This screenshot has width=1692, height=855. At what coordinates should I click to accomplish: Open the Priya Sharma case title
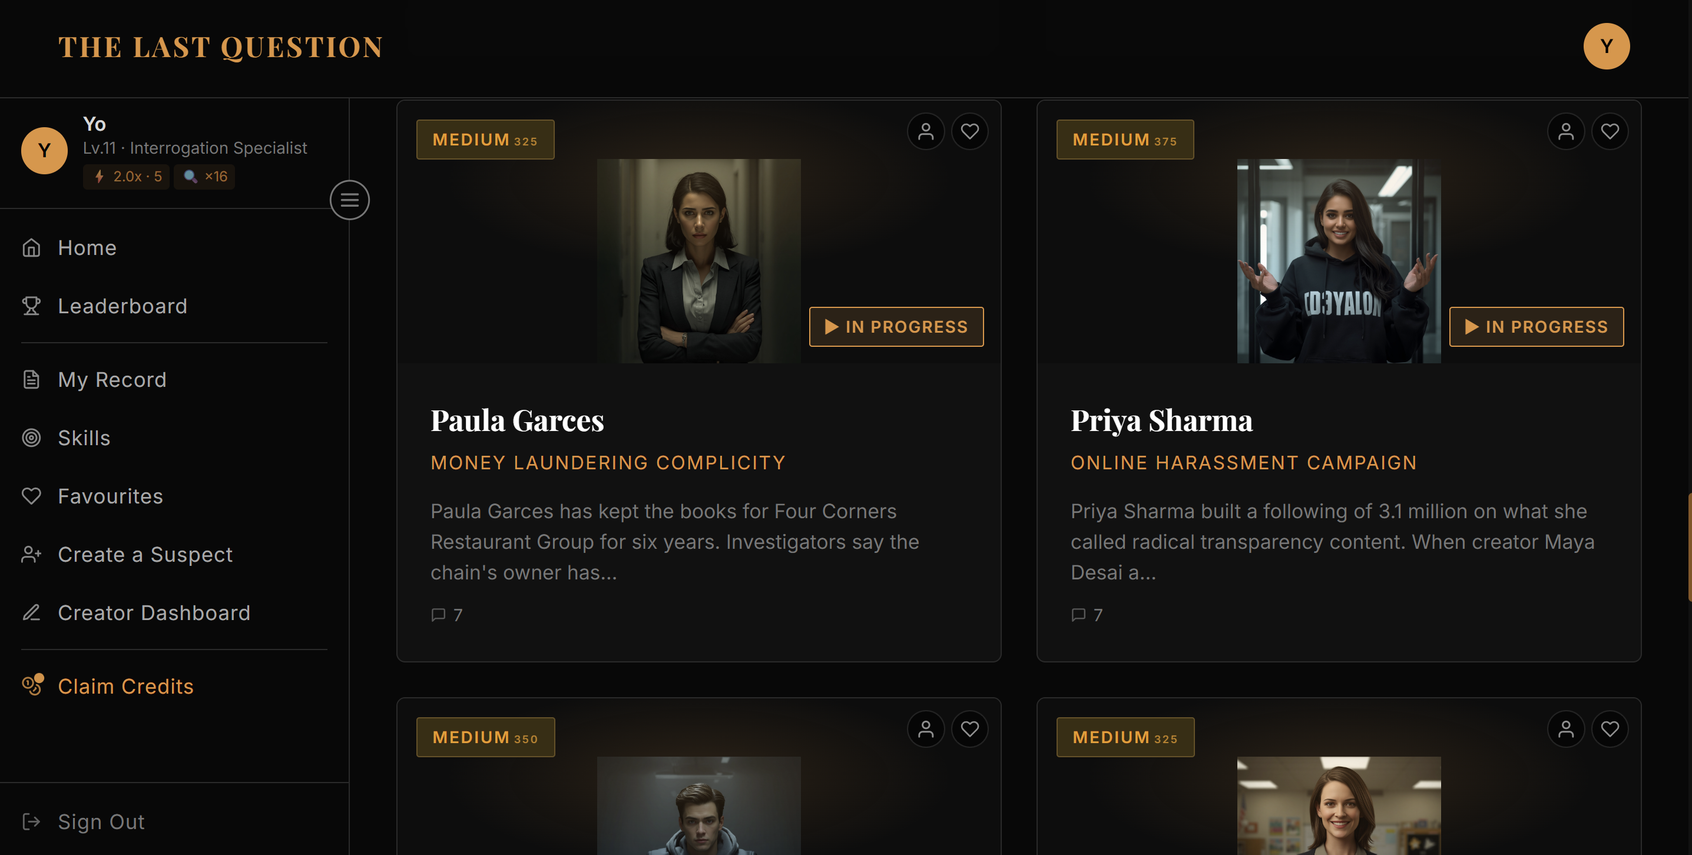coord(1161,420)
